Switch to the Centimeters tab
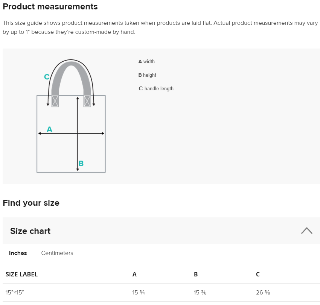This screenshot has width=320, height=305. [57, 253]
